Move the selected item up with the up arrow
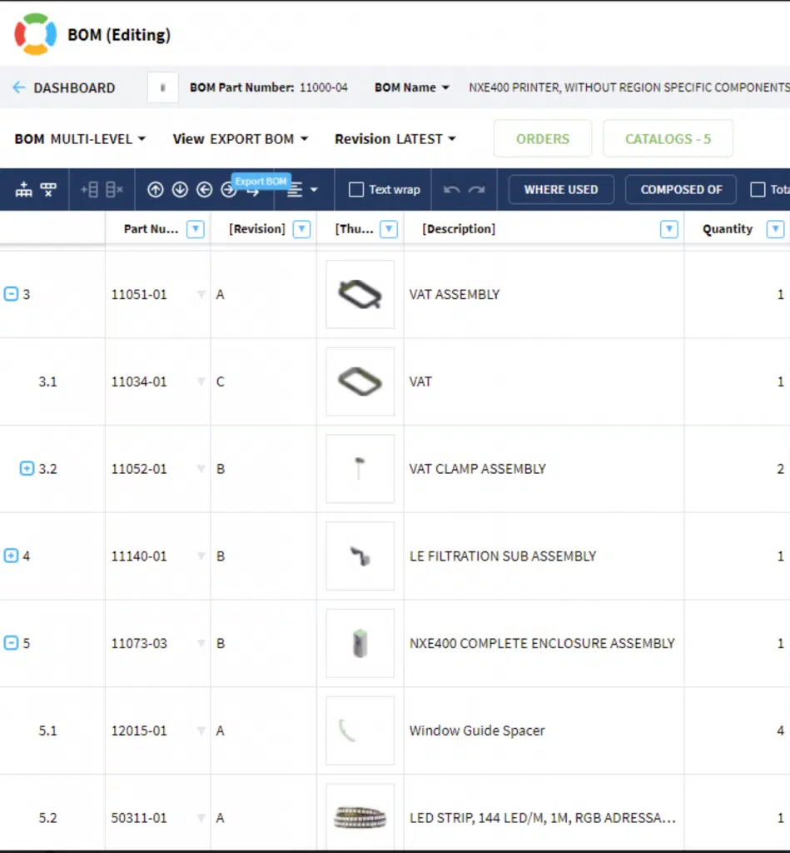 tap(156, 190)
